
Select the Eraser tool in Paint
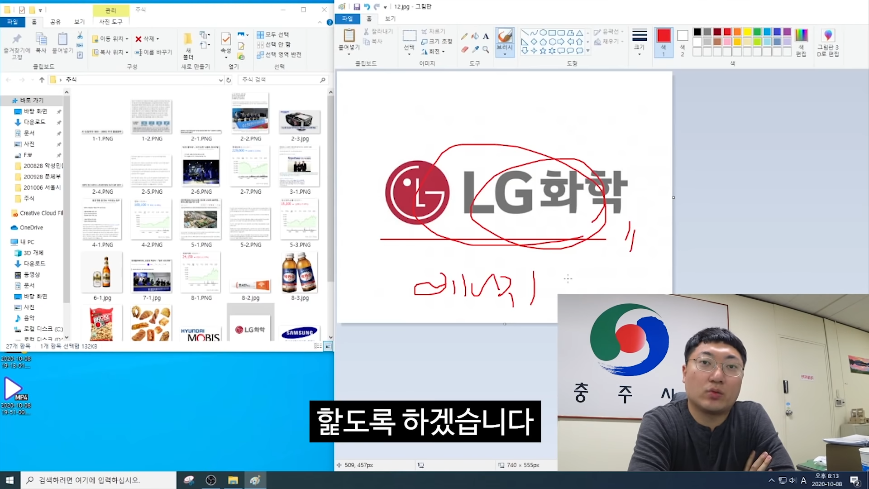pyautogui.click(x=464, y=49)
